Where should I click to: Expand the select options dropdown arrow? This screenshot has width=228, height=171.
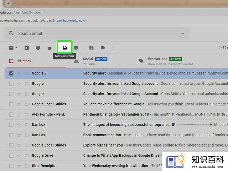(16, 48)
